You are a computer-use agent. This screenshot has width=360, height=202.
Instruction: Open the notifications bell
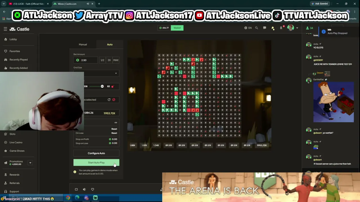click(273, 28)
